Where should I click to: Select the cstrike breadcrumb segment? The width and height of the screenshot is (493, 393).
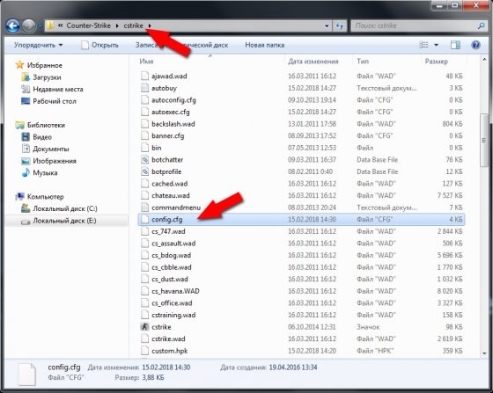[x=133, y=25]
